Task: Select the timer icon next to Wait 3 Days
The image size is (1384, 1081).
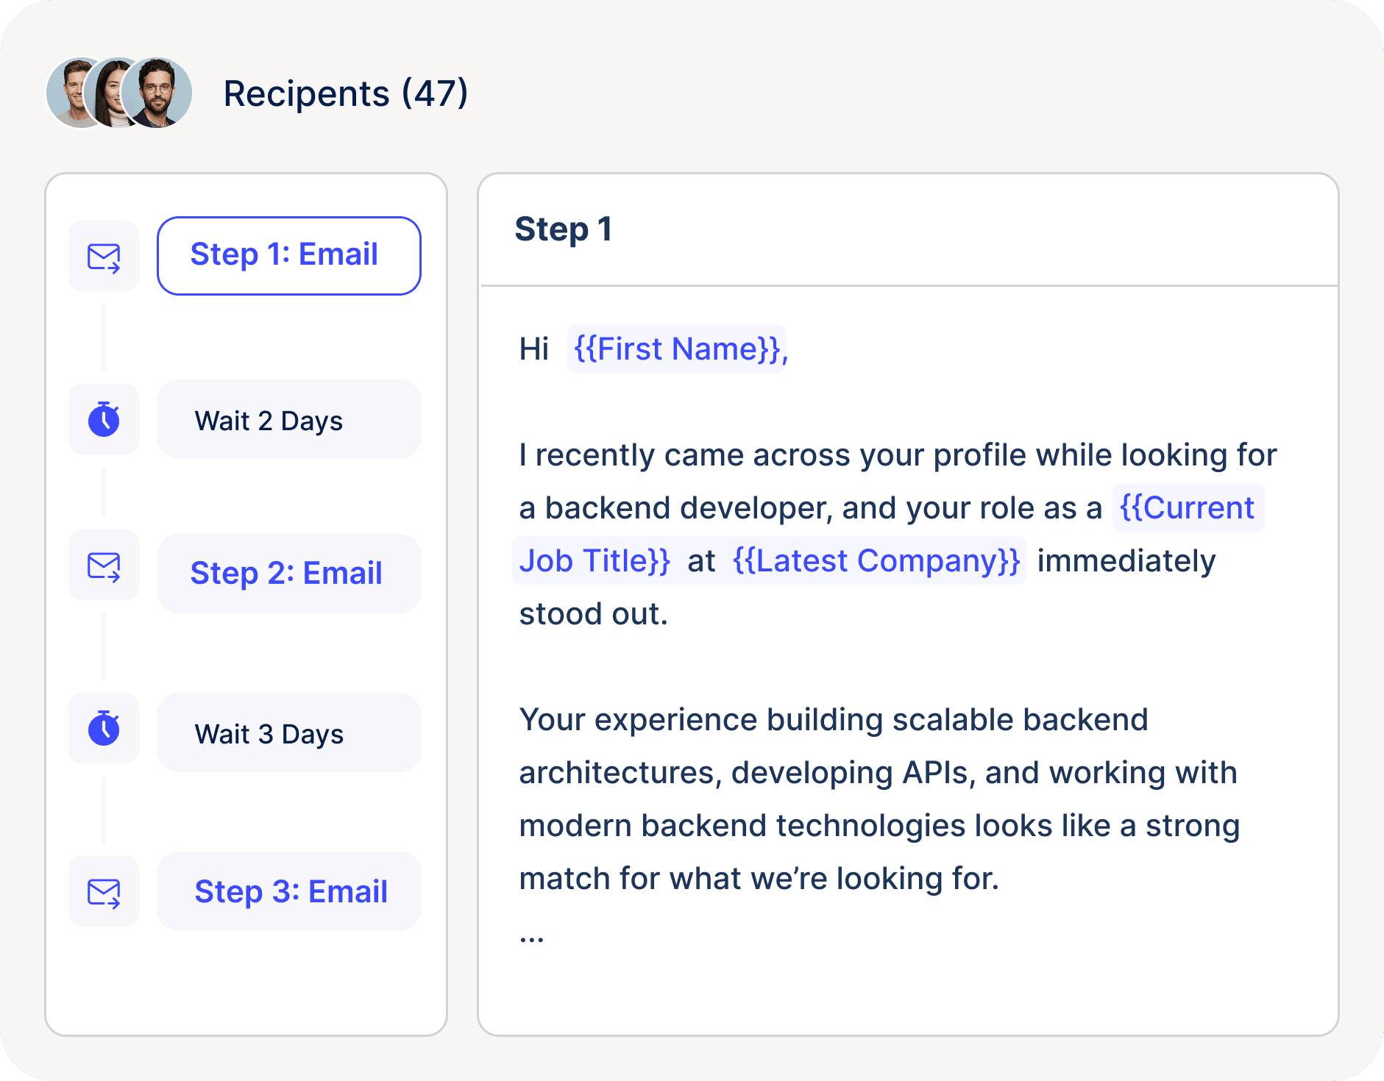Action: [x=103, y=729]
